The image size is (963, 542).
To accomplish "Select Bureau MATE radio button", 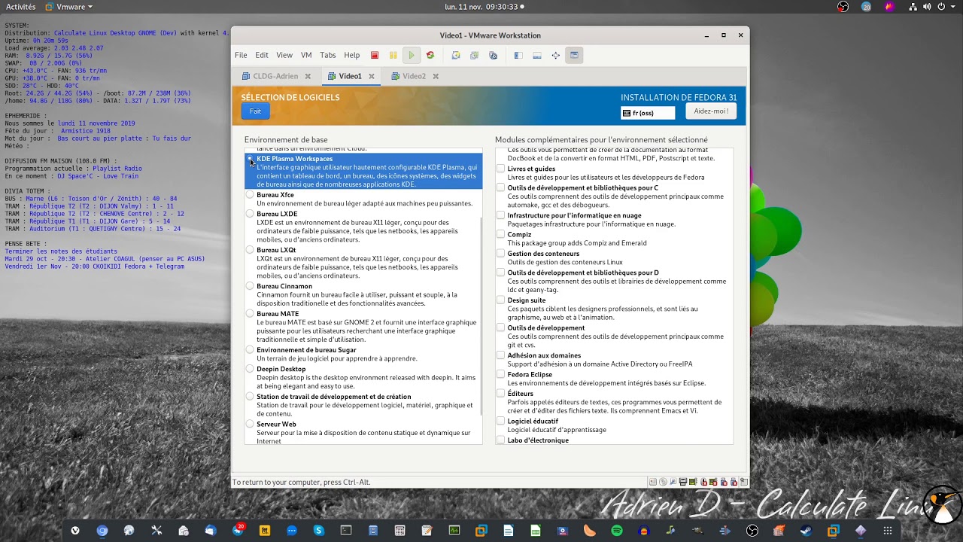I will pos(250,314).
